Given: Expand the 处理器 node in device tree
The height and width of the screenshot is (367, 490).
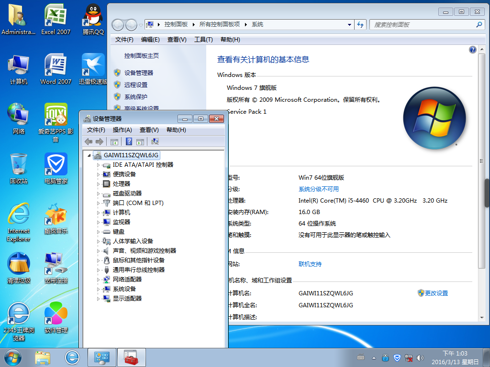Looking at the screenshot, I should (99, 184).
